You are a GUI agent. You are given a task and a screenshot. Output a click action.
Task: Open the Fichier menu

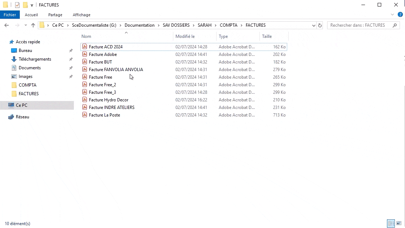10,15
